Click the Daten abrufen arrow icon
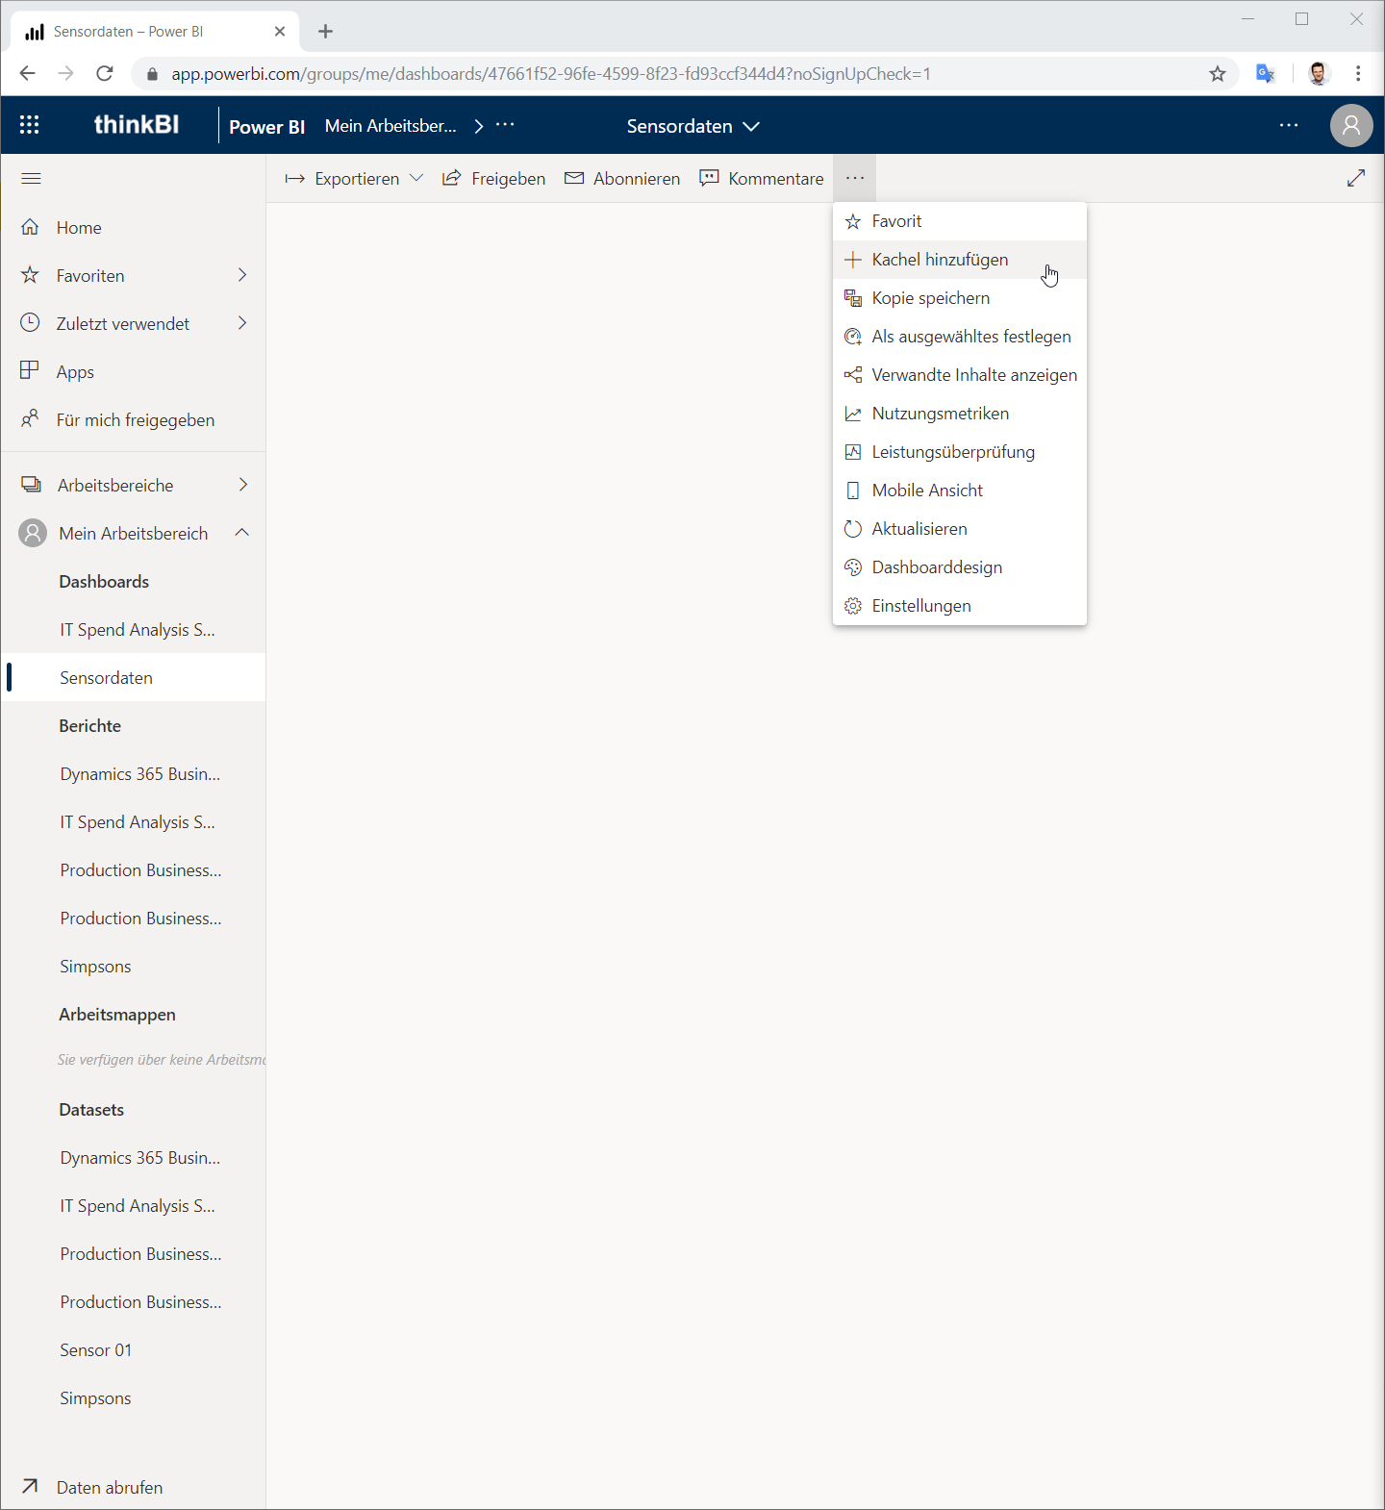The image size is (1385, 1510). (x=30, y=1486)
